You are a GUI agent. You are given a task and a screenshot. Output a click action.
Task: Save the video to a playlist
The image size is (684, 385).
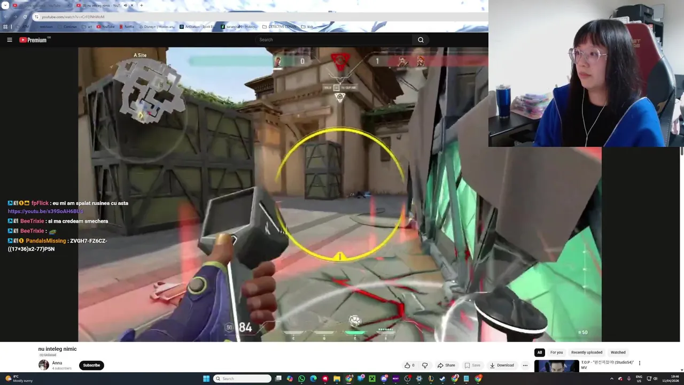(472, 365)
